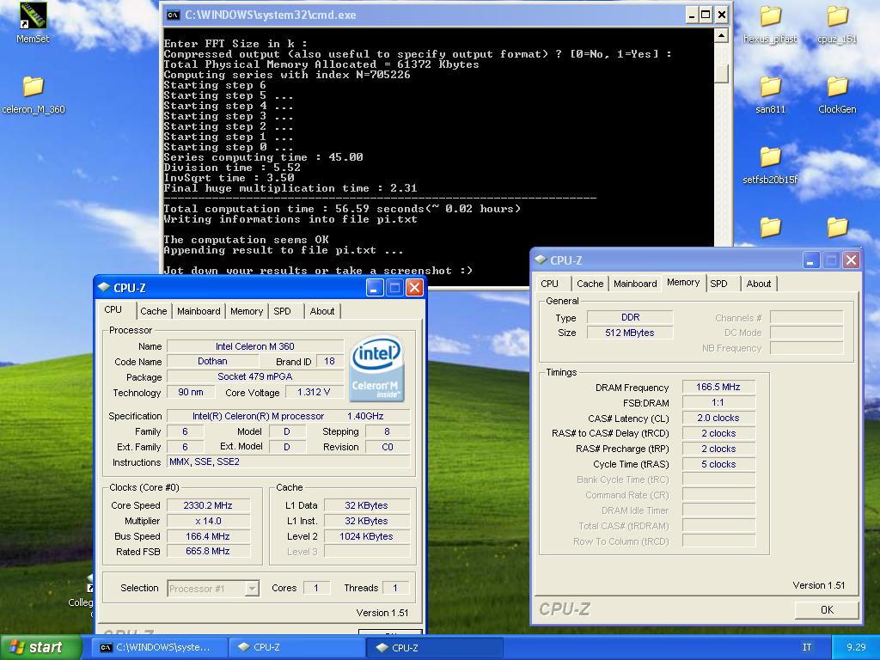Open the cpuz_151 folder icon
Viewport: 880px width, 660px height.
point(837,25)
